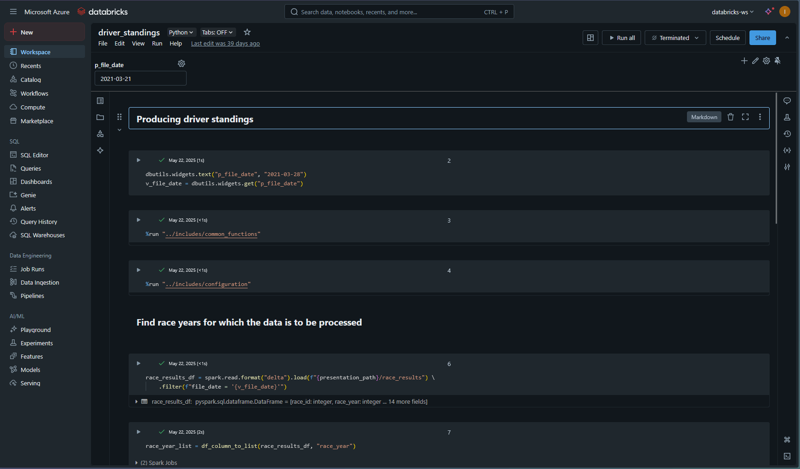This screenshot has width=800, height=469.
Task: Run cell 3 common_functions
Action: pyautogui.click(x=138, y=220)
